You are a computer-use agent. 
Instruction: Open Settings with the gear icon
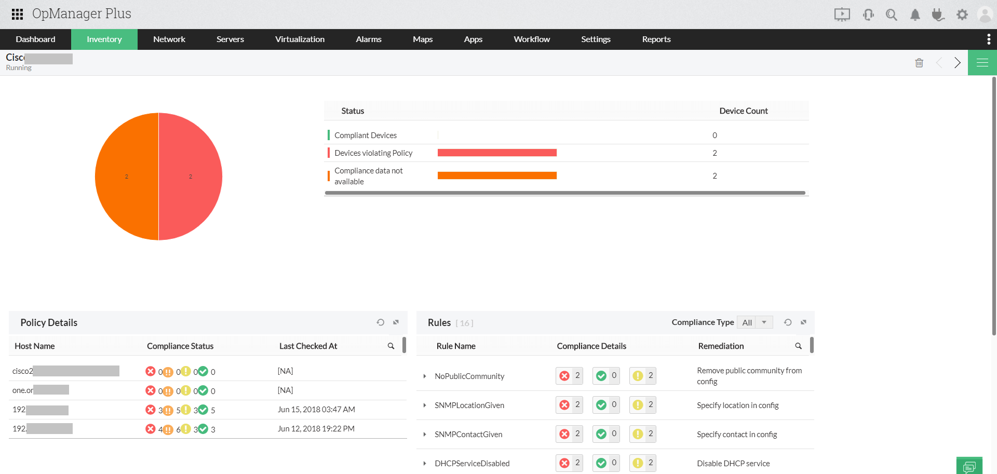962,15
